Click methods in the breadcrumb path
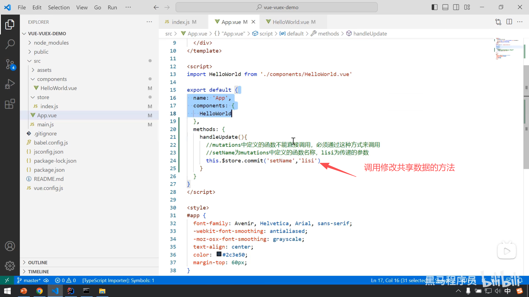 point(328,34)
